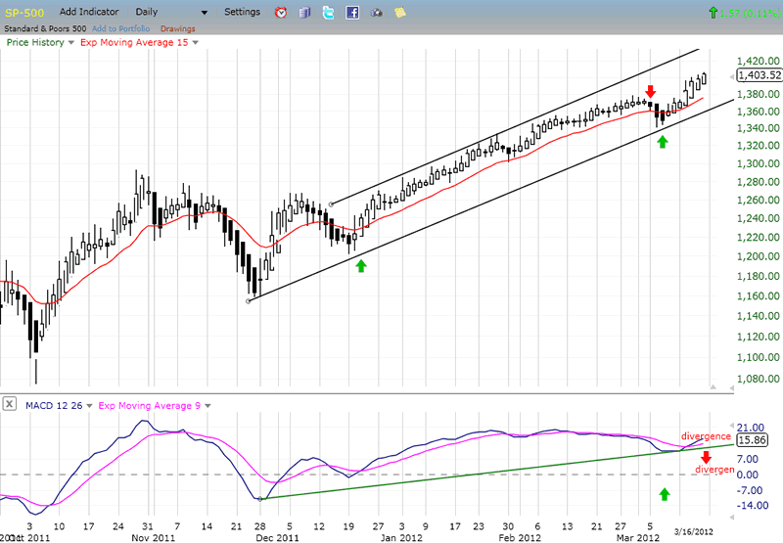Open the Settings menu
The image size is (783, 543).
click(242, 13)
